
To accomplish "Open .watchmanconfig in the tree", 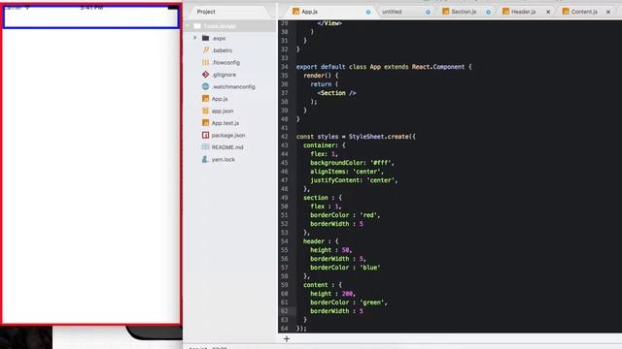I will [233, 86].
